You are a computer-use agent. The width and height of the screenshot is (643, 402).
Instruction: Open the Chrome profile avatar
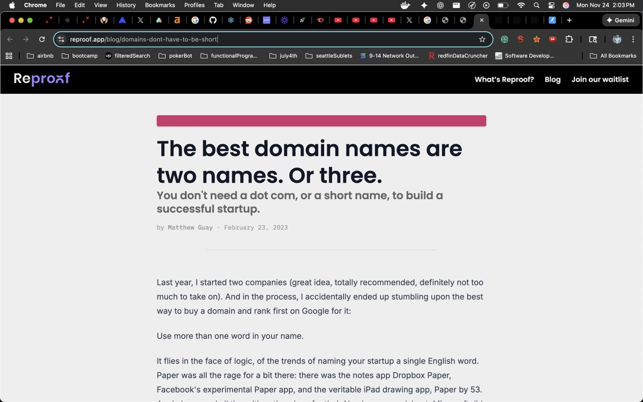point(617,39)
